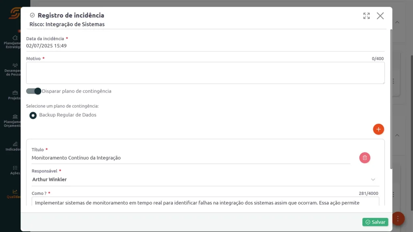Screen dimensions: 413x232
Task: Click the Registro de incidência check icon
Action: point(32,15)
